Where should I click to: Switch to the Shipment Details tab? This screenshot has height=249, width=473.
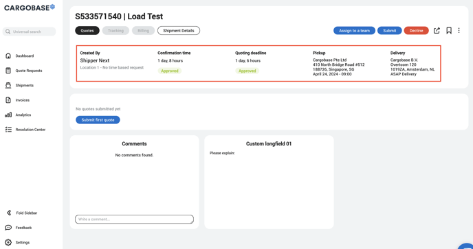coord(179,30)
